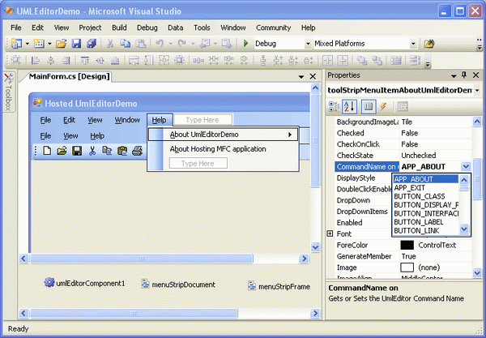Viewport: 486px width, 338px height.
Task: Click the Copy icon in Visual Studio toolbar
Action: pyautogui.click(x=126, y=44)
